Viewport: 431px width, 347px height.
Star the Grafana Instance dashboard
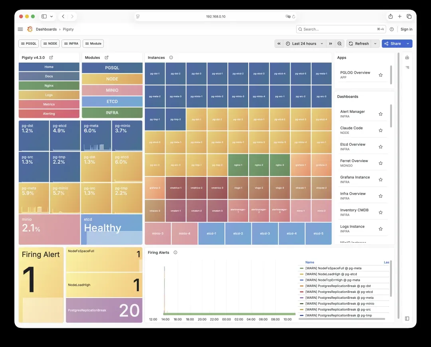381,180
